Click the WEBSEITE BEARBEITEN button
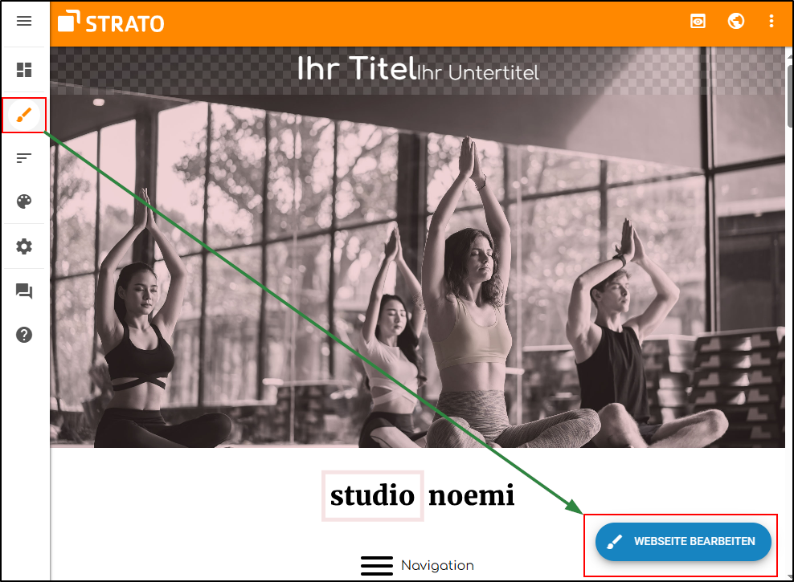 pyautogui.click(x=683, y=542)
